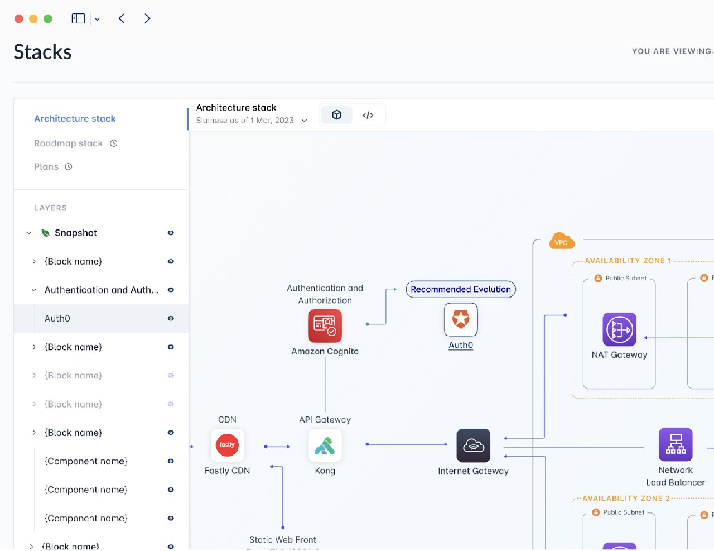Open the Roadmap stack tab
Viewport: 714px width, 551px height.
tap(69, 143)
